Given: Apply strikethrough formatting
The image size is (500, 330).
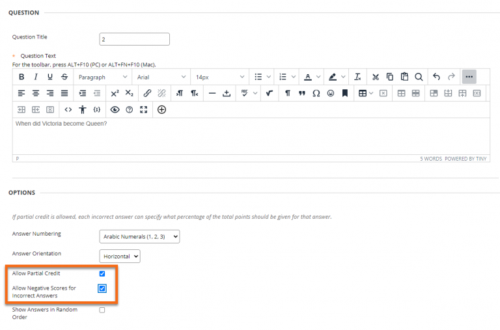Looking at the screenshot, I should (64, 77).
